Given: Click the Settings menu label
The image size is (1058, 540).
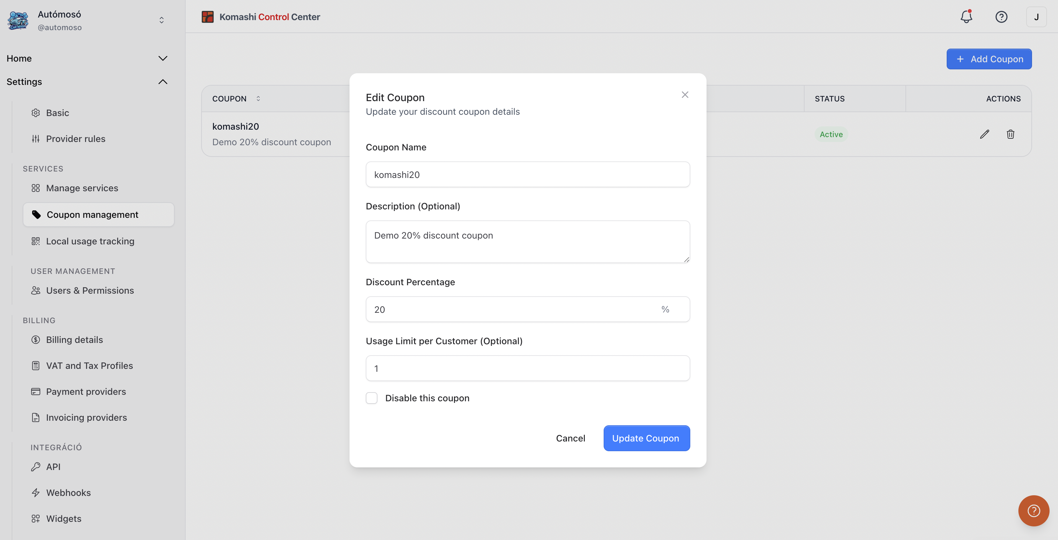Looking at the screenshot, I should [x=24, y=82].
